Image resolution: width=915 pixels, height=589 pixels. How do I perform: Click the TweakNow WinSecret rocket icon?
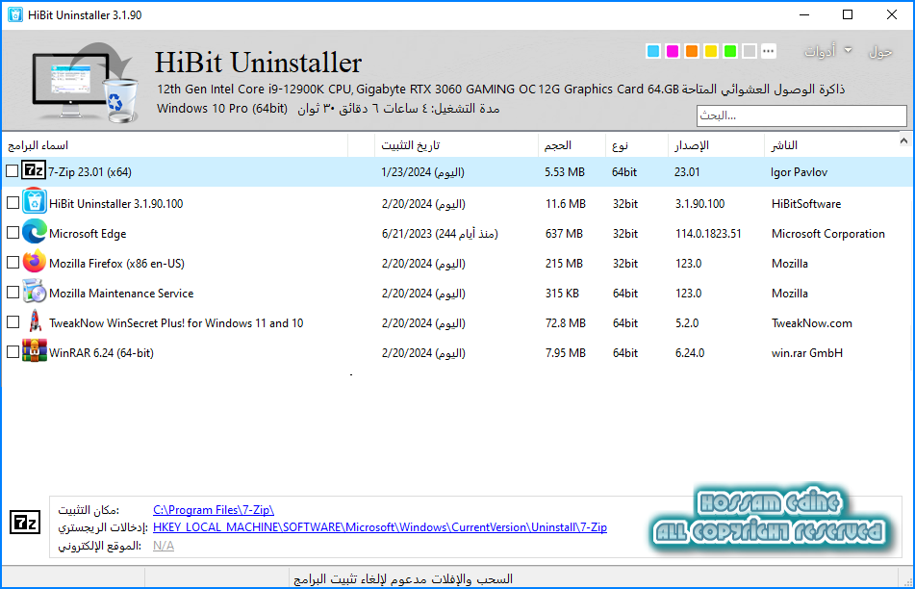35,321
